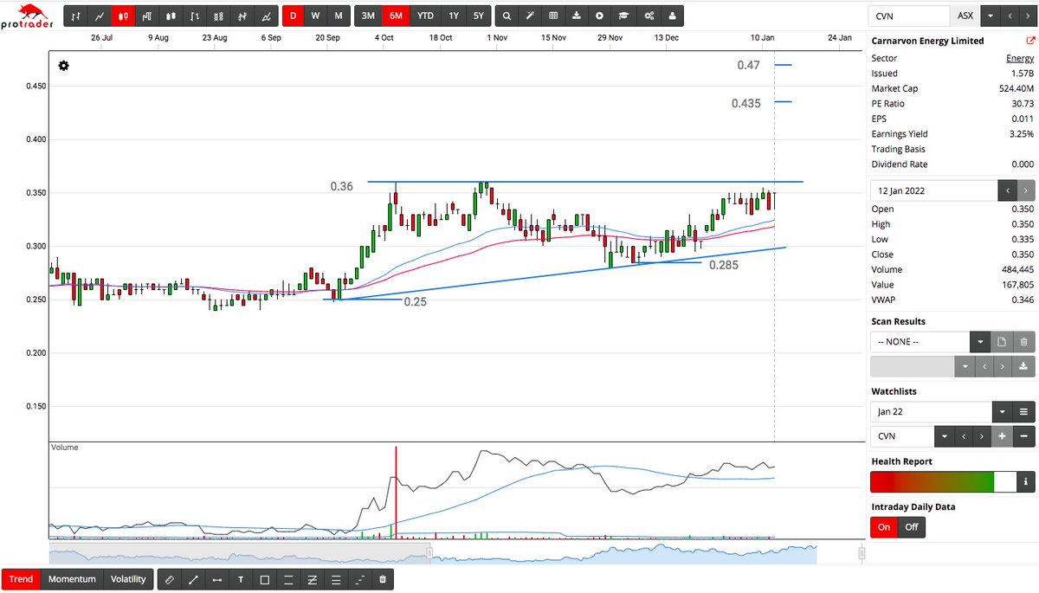
Task: Set chart range to YTD
Action: 425,16
